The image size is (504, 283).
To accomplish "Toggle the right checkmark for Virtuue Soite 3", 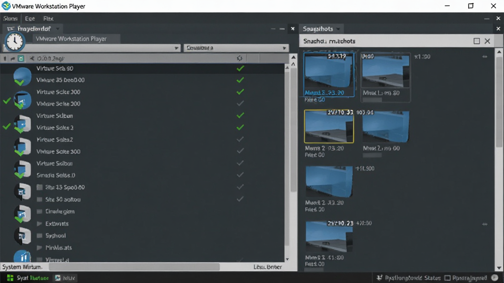I will (240, 127).
